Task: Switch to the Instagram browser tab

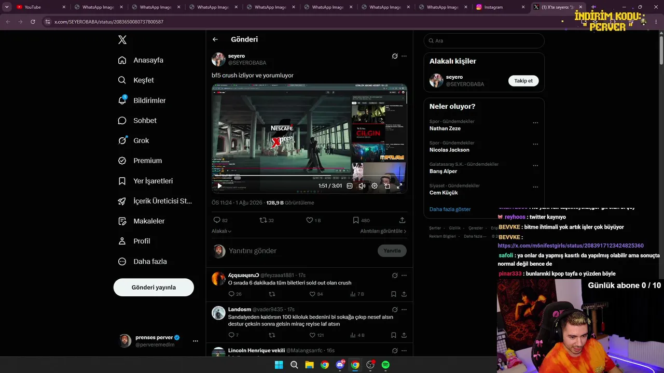Action: click(x=501, y=7)
